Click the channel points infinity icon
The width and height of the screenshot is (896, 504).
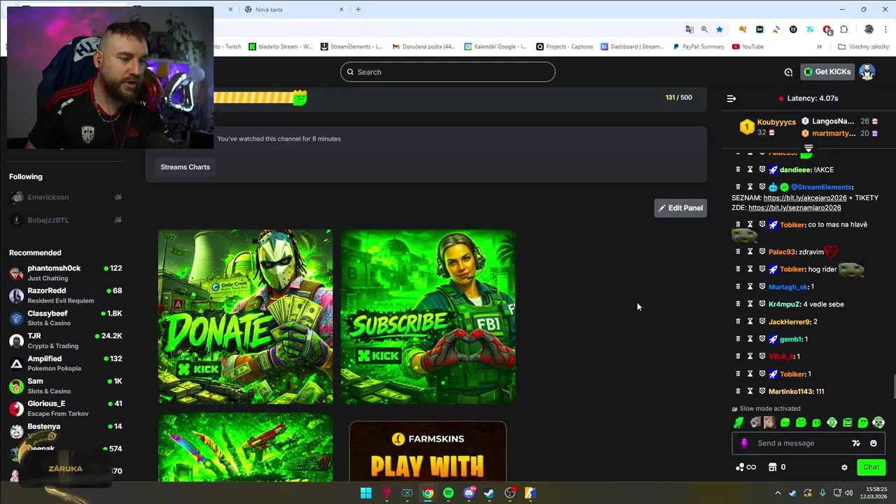click(746, 467)
